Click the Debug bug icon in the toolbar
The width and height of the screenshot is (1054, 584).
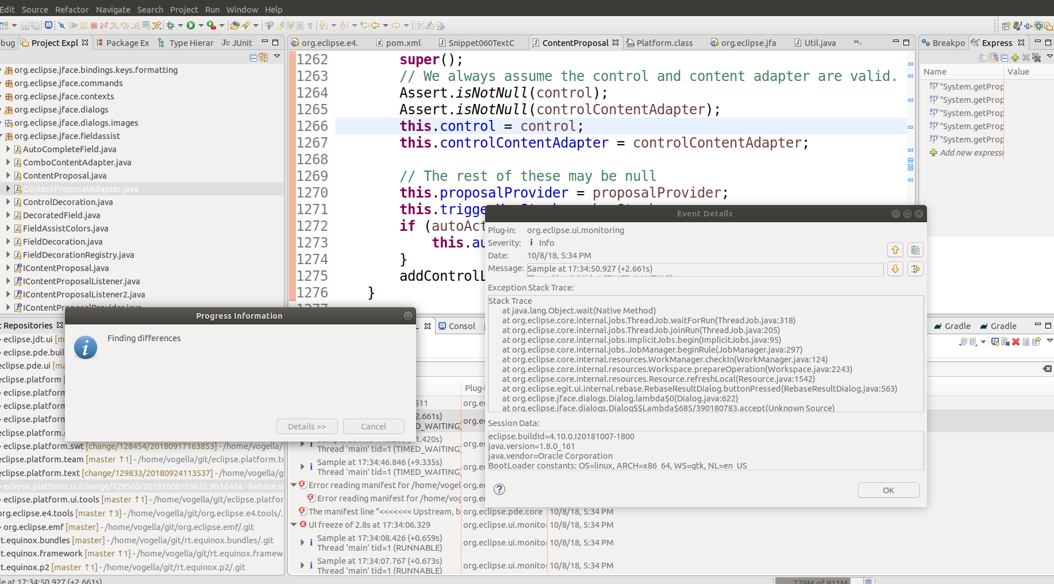[x=171, y=25]
